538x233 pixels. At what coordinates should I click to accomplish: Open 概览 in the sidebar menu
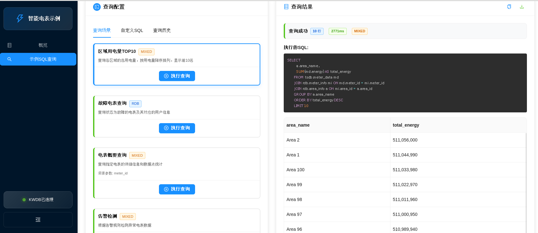coord(38,45)
